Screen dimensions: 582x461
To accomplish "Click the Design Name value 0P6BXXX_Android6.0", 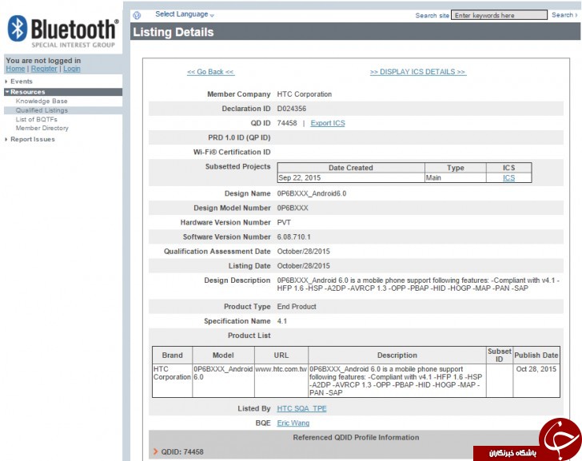I will pos(312,193).
